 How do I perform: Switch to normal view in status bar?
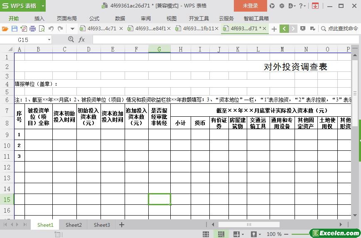[221, 234]
